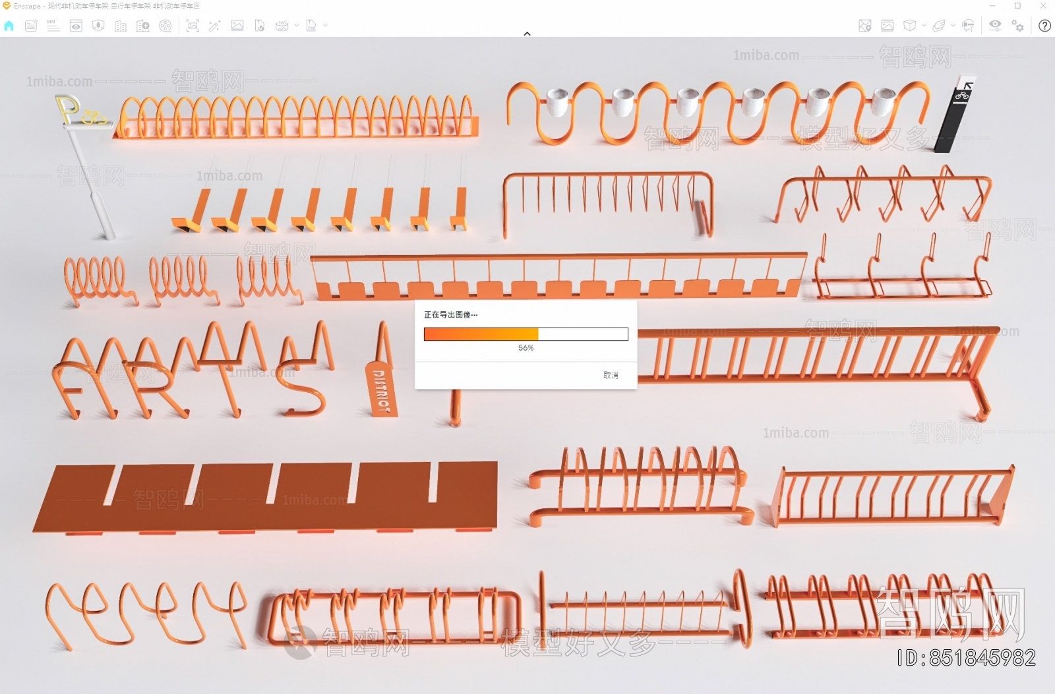The height and width of the screenshot is (694, 1055).
Task: Click the screenshot capture icon
Action: [193, 26]
